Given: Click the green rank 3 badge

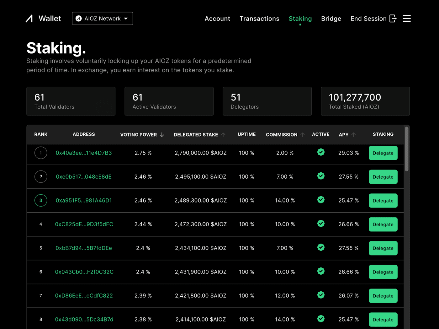Looking at the screenshot, I should pos(41,200).
